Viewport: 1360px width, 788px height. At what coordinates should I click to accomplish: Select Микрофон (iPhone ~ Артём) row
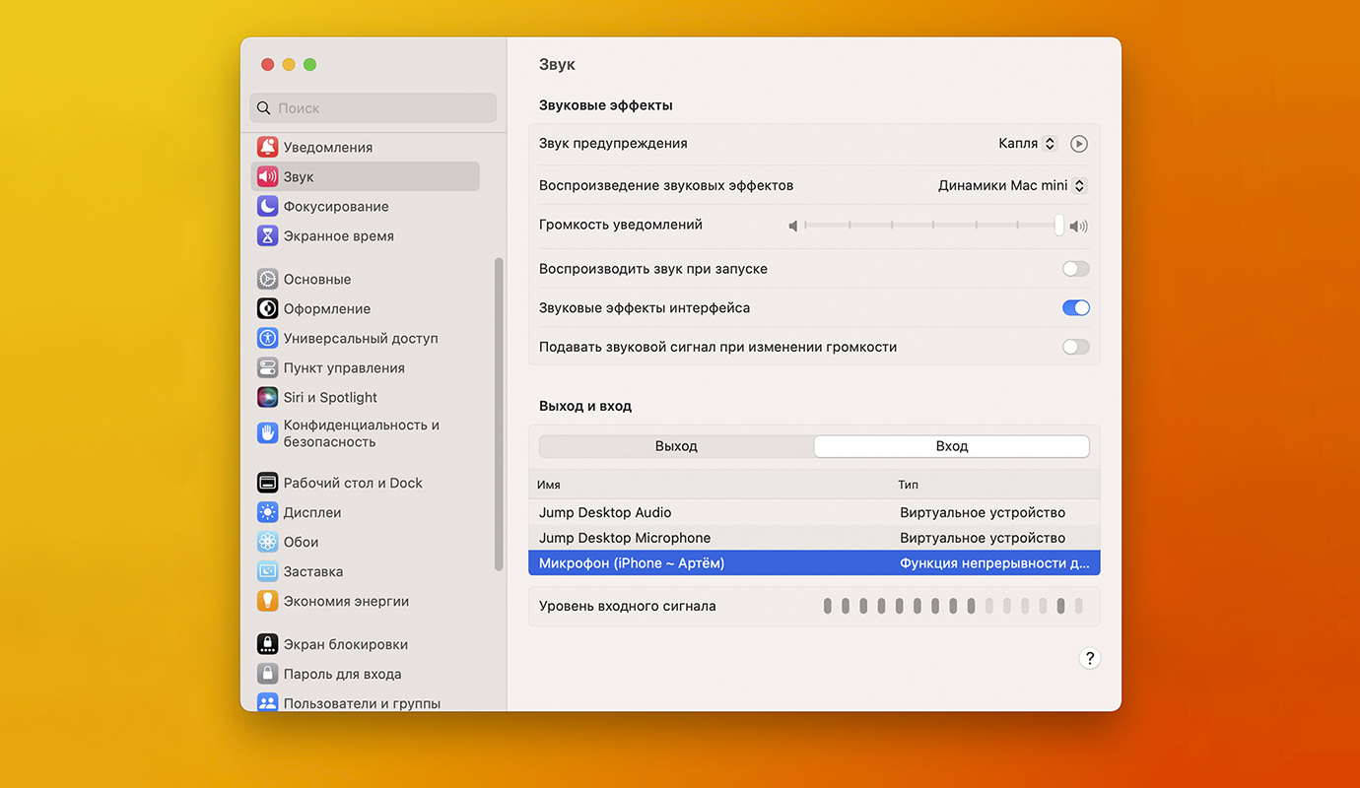pos(814,563)
